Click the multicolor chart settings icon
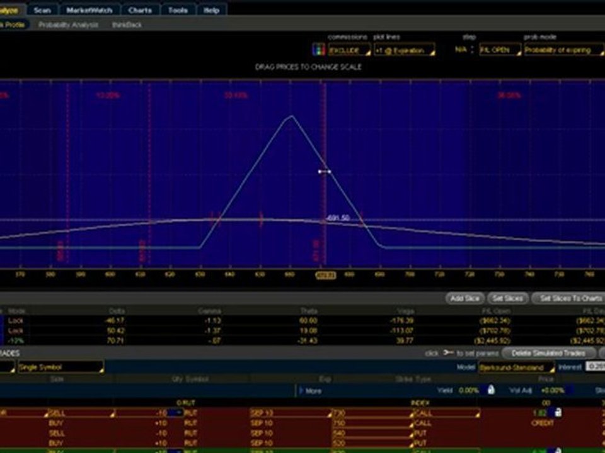The width and height of the screenshot is (605, 453). (318, 50)
